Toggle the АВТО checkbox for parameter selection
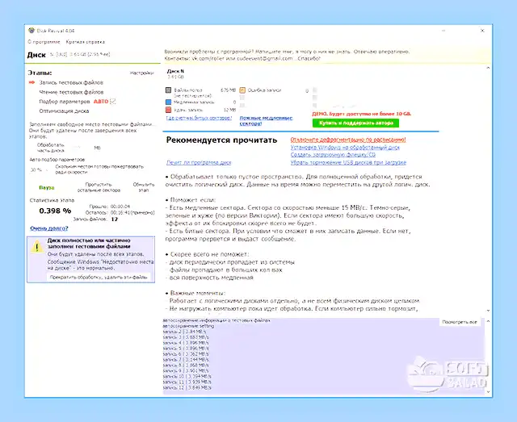Image resolution: width=517 pixels, height=422 pixels. pos(113,102)
